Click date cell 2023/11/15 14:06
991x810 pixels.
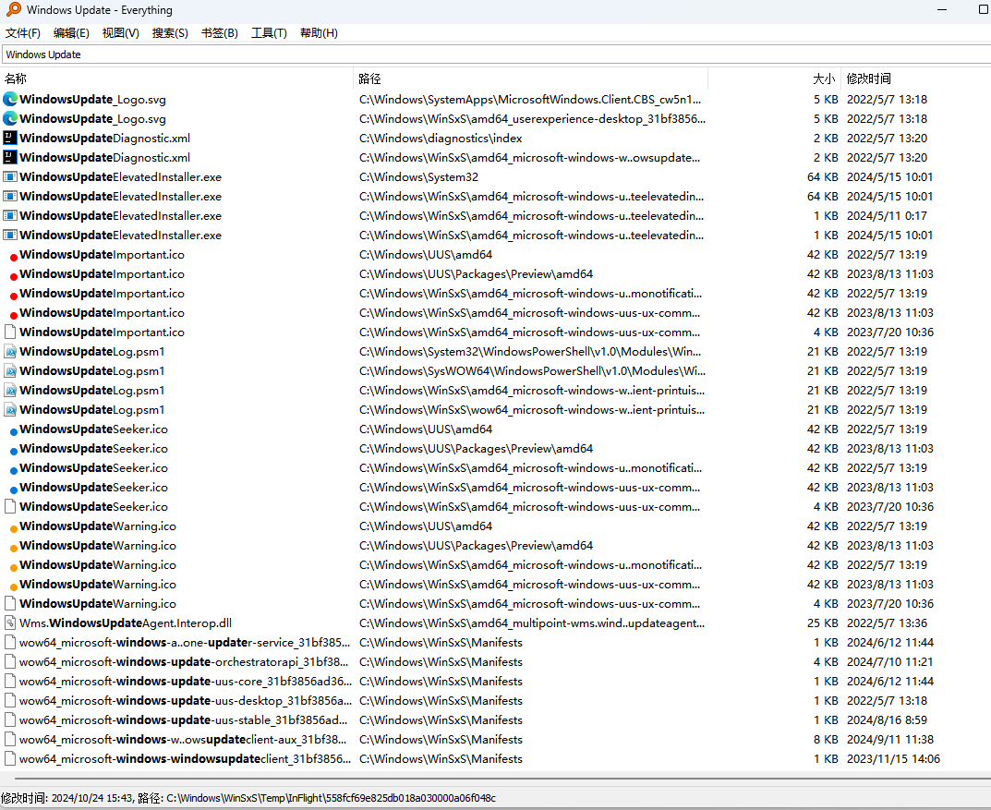(x=893, y=758)
